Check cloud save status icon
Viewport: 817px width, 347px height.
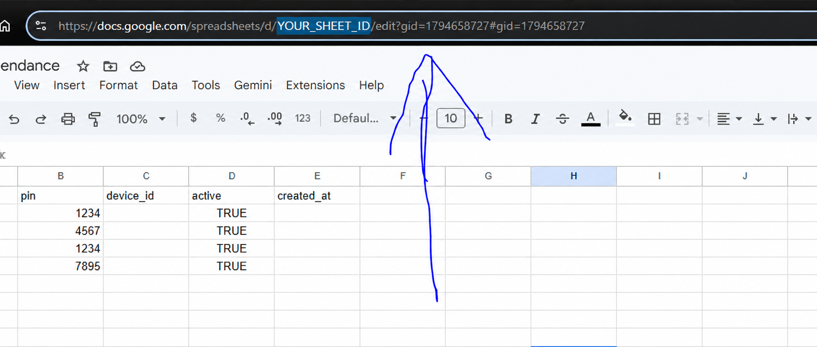(x=137, y=66)
